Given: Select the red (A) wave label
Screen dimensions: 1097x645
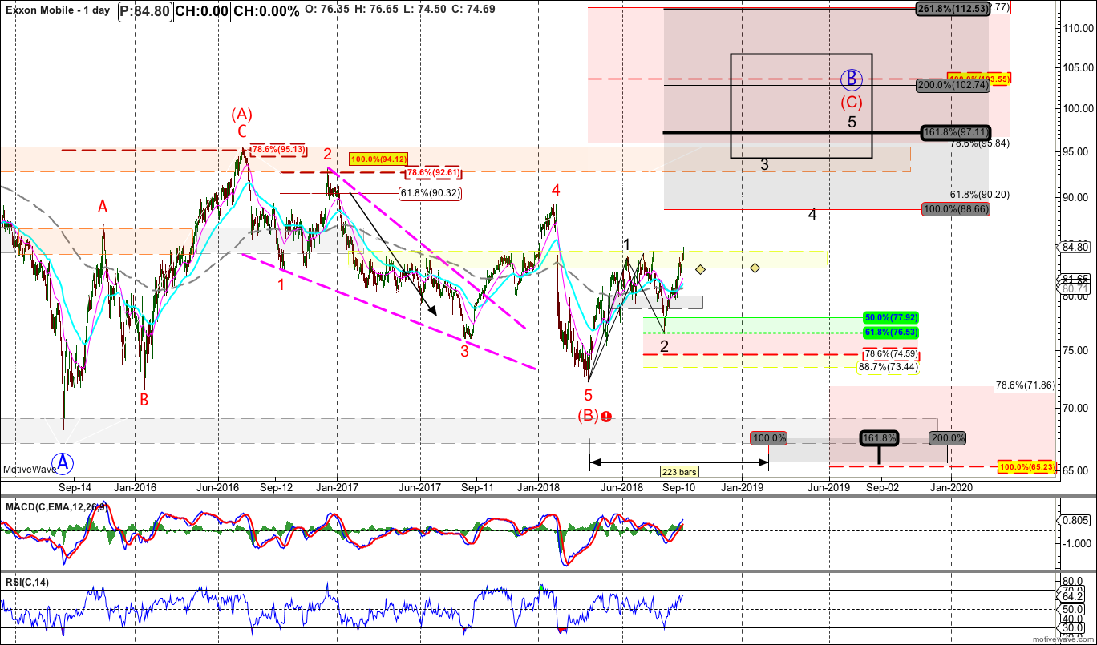Looking at the screenshot, I should pos(242,114).
